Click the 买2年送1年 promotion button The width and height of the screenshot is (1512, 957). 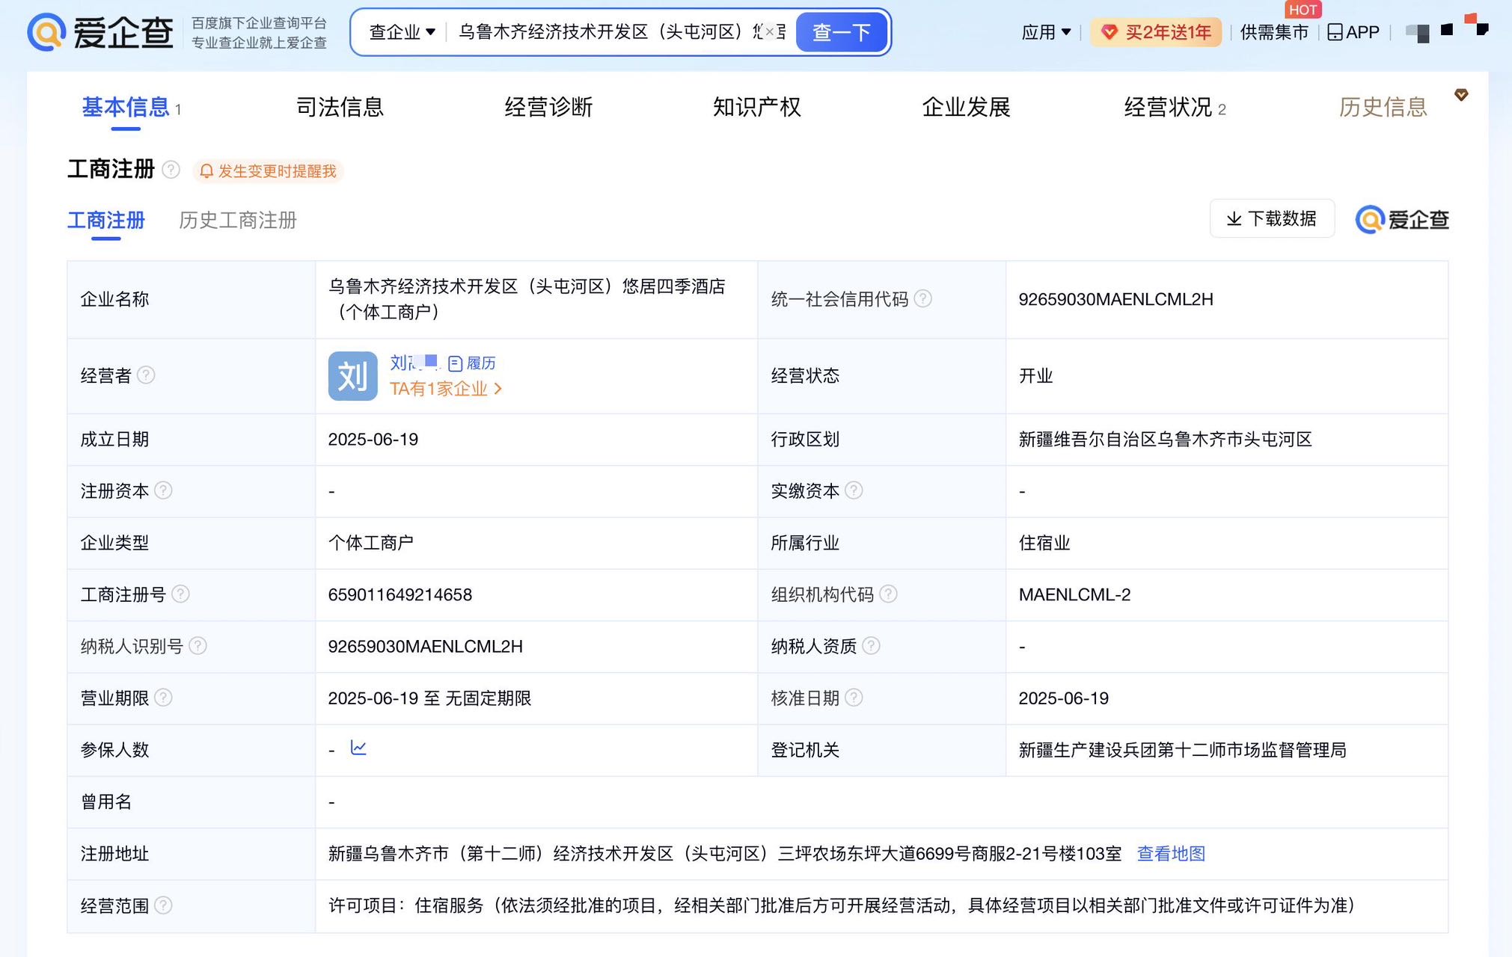[1156, 32]
